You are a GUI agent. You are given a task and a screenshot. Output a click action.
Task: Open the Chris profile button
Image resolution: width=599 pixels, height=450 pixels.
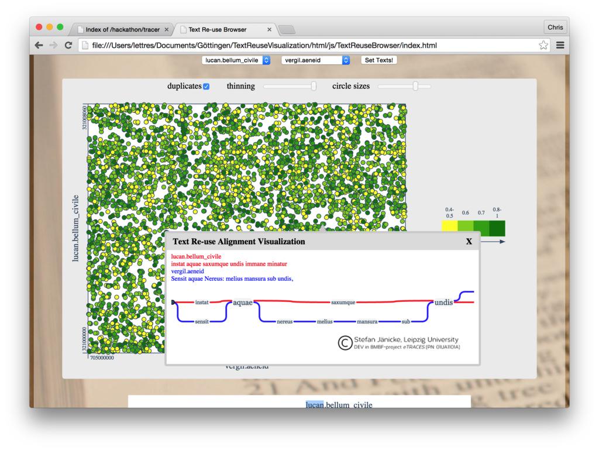point(555,28)
